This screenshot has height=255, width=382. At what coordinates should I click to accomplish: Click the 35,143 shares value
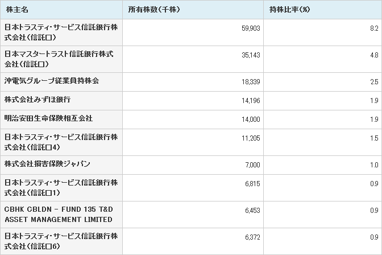(x=251, y=55)
